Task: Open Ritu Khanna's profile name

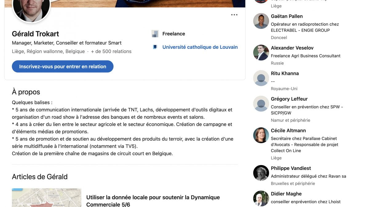Action: (x=285, y=73)
